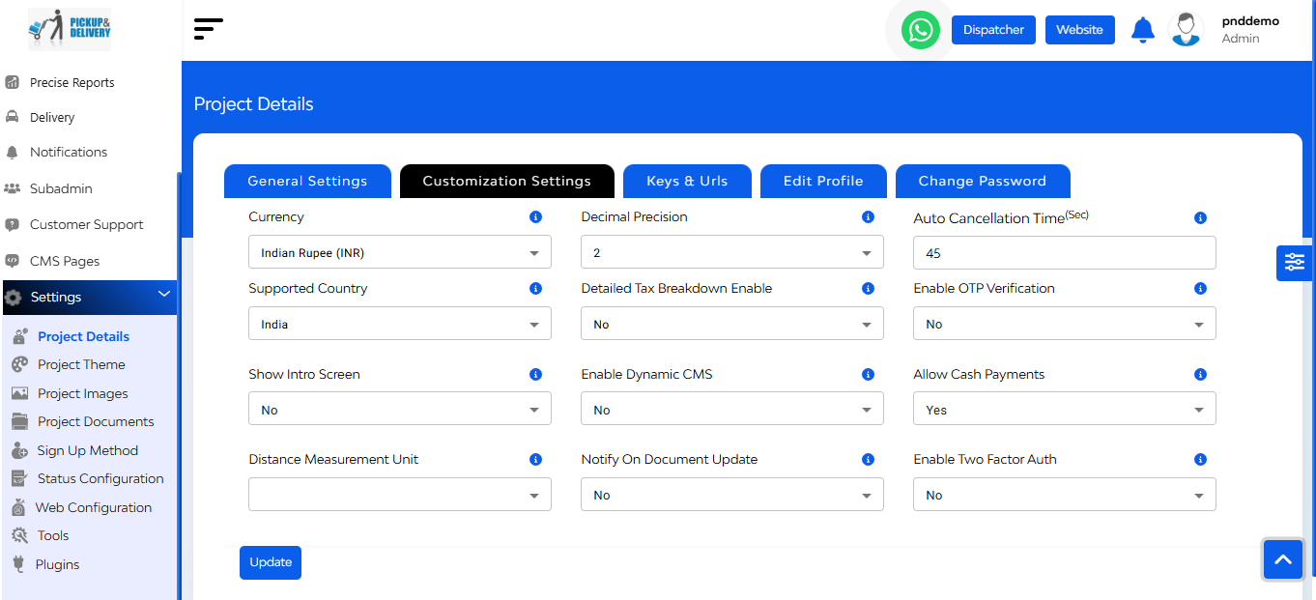Open the Distance Measurement Unit dropdown
The image size is (1316, 600).
click(400, 494)
